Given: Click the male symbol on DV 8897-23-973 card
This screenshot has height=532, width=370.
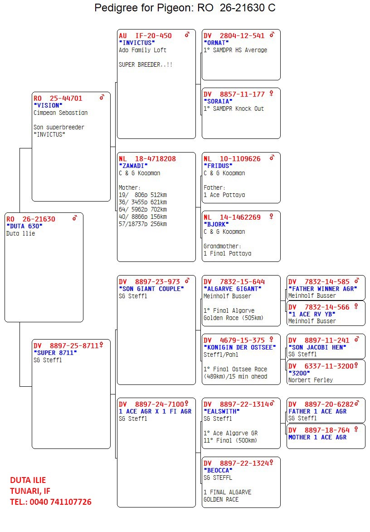Looking at the screenshot, I should click(187, 281).
